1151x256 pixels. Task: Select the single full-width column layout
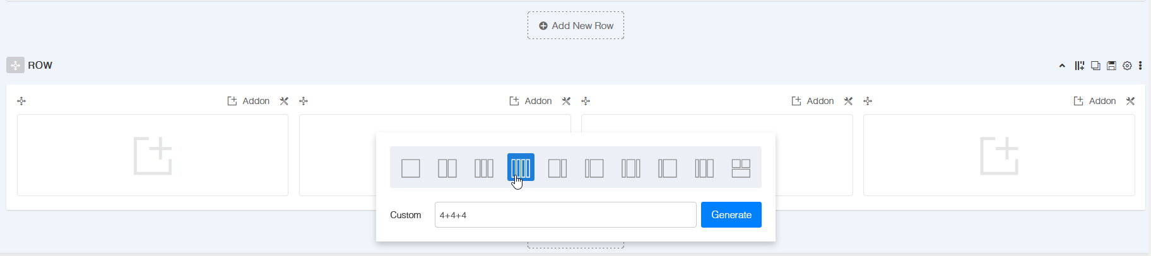411,168
